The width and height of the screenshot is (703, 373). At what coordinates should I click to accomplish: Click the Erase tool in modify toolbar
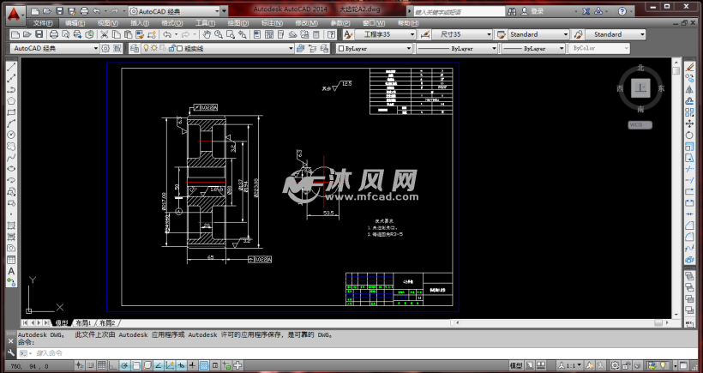click(x=690, y=67)
